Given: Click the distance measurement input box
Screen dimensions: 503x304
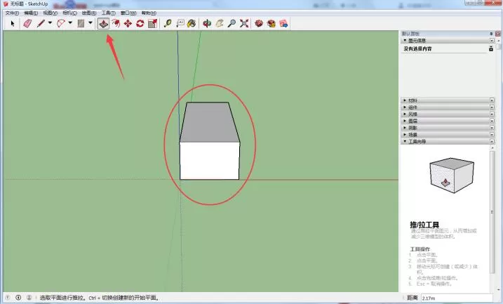Looking at the screenshot, I should click(x=457, y=298).
